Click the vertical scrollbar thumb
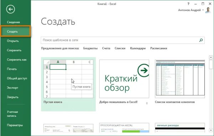The width and height of the screenshot is (214, 136). click(x=211, y=64)
